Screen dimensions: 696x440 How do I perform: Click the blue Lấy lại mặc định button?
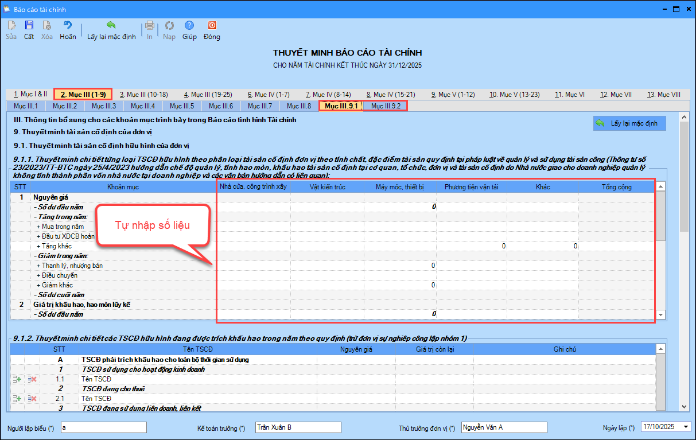pos(629,123)
